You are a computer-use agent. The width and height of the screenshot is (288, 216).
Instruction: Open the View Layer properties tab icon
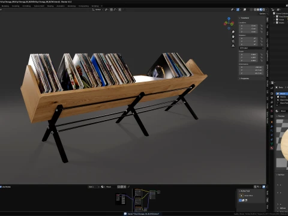tap(272, 102)
